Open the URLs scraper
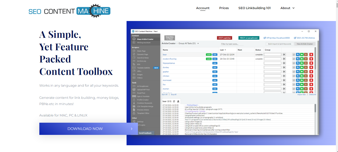Screen dimensions: 338x152 coord(139,71)
